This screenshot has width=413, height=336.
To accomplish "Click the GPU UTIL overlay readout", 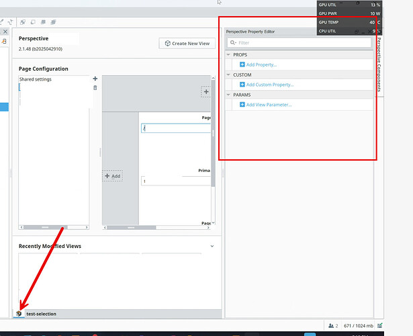I will [349, 5].
